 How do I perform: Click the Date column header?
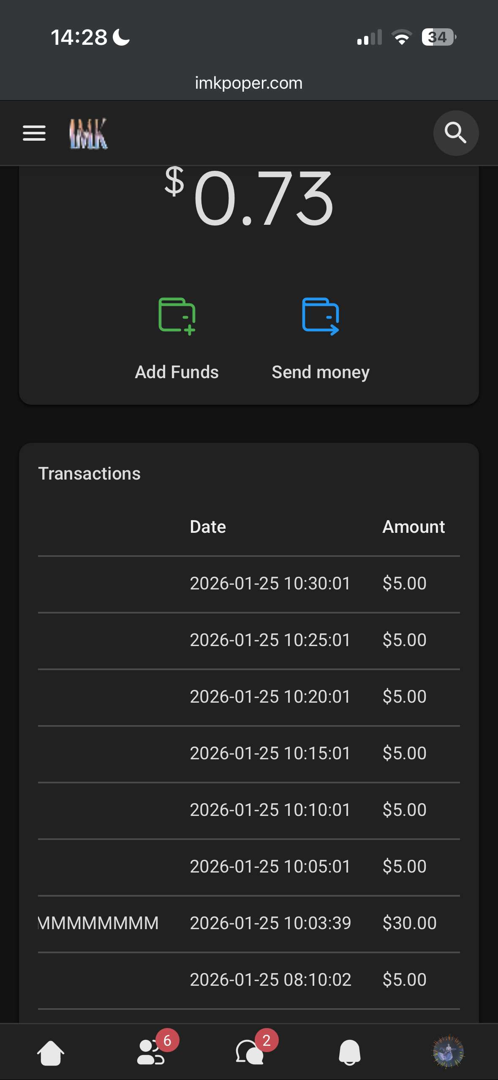(x=208, y=527)
